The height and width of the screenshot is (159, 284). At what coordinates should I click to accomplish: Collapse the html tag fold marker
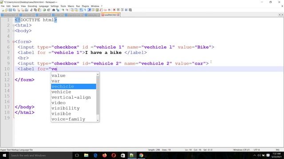pos(14,26)
